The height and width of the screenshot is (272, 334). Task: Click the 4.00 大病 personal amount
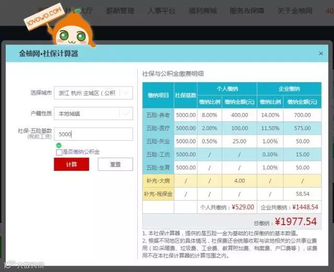tap(240, 181)
